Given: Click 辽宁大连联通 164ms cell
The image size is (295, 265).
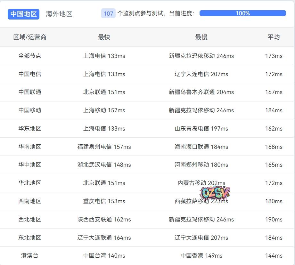Looking at the screenshot, I should point(104,238).
